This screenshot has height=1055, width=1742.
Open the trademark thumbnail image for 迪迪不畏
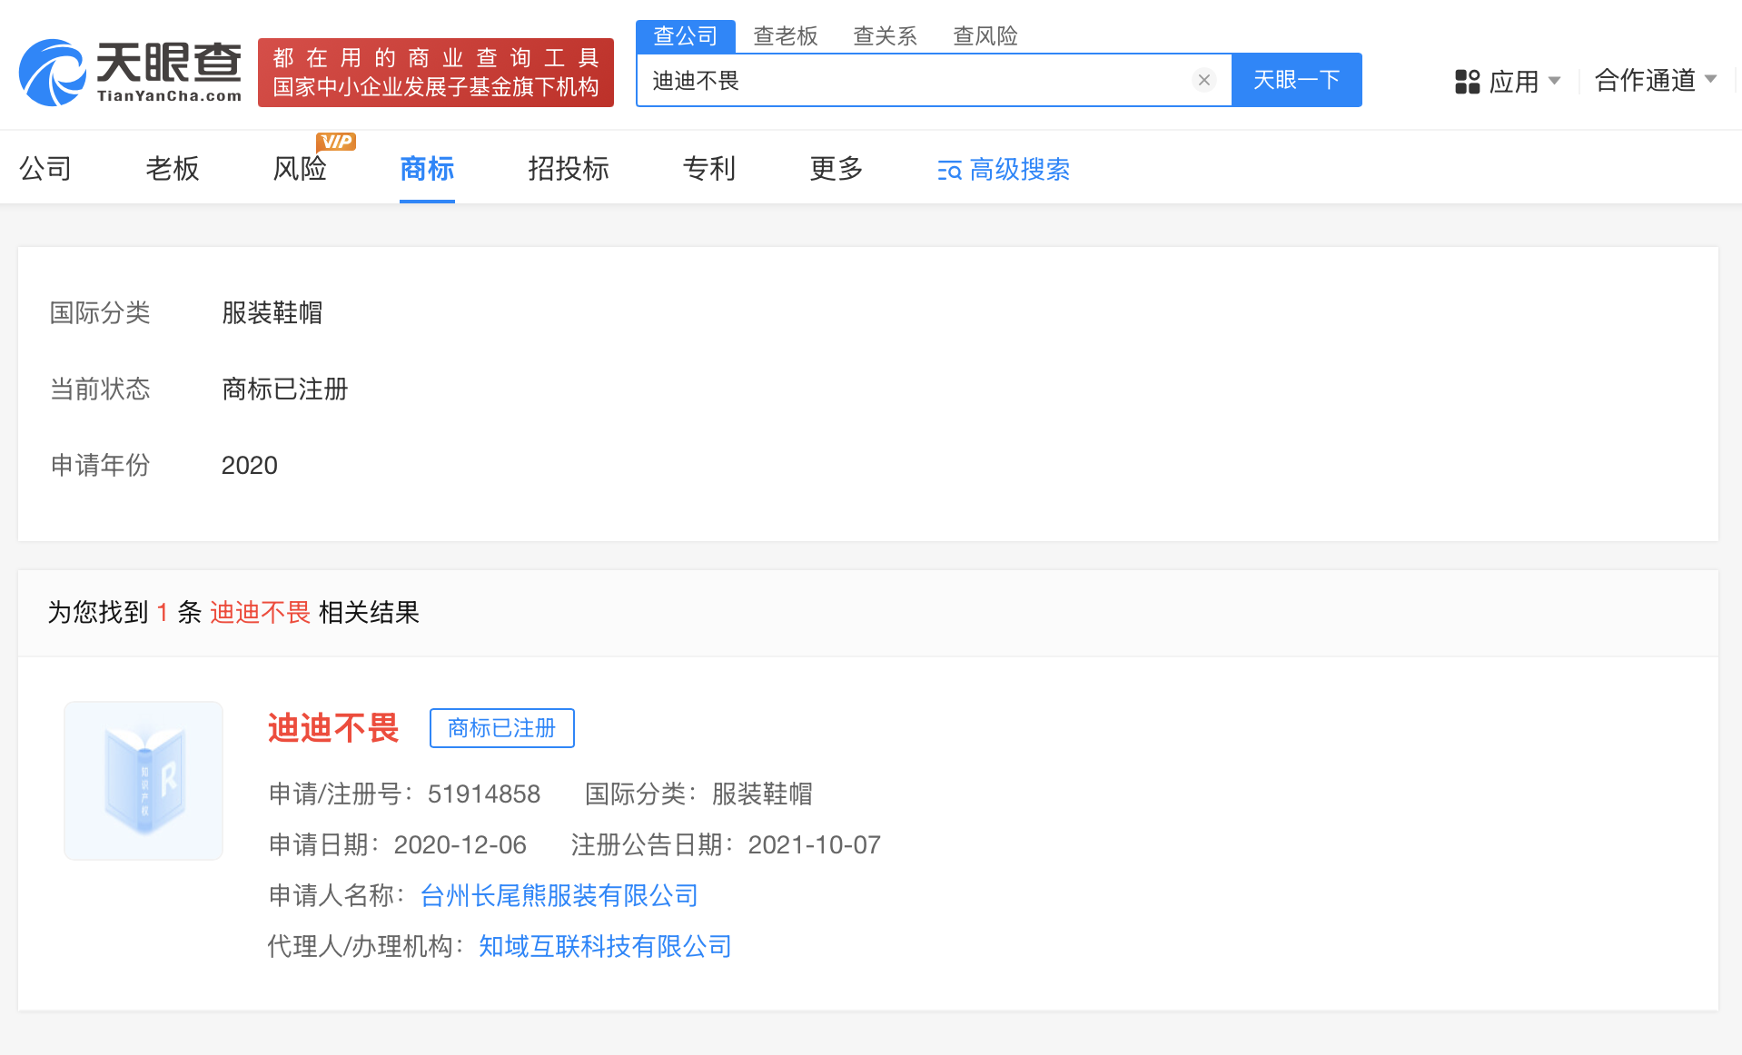pyautogui.click(x=144, y=781)
